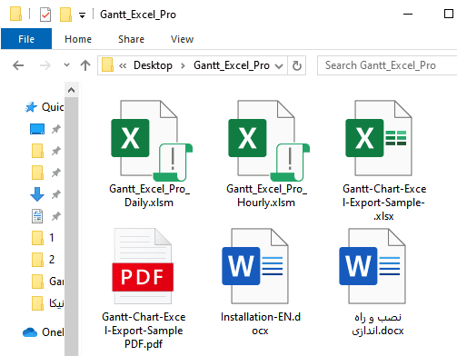Open the pinned Downloads arrow in the sidebar
457x356 pixels.
click(37, 194)
